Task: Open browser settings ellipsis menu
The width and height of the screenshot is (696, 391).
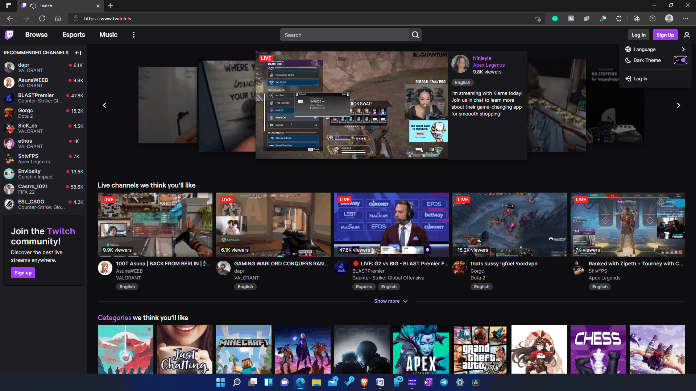Action: coord(686,18)
